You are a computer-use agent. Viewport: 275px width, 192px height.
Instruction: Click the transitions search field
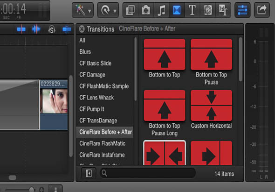click(x=148, y=173)
